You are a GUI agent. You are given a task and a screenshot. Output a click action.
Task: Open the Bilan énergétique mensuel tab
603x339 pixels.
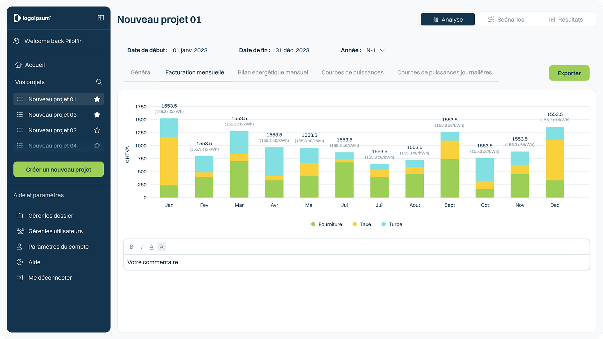click(273, 72)
